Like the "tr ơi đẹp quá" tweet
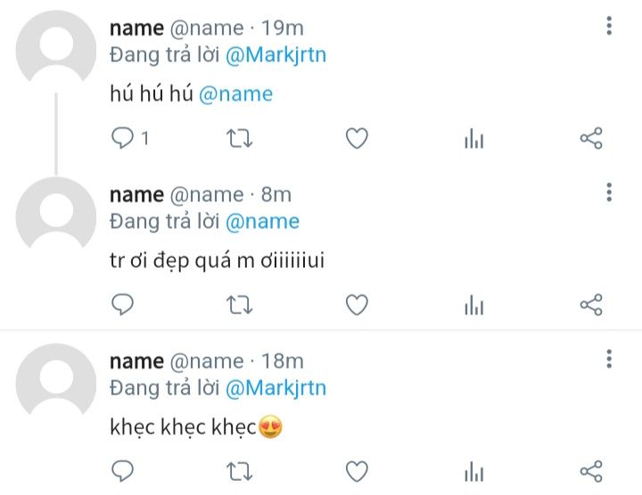Viewport: 642px width, 495px height. coord(357,304)
